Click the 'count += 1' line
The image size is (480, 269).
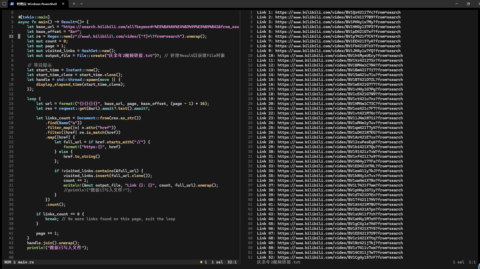pos(76,181)
